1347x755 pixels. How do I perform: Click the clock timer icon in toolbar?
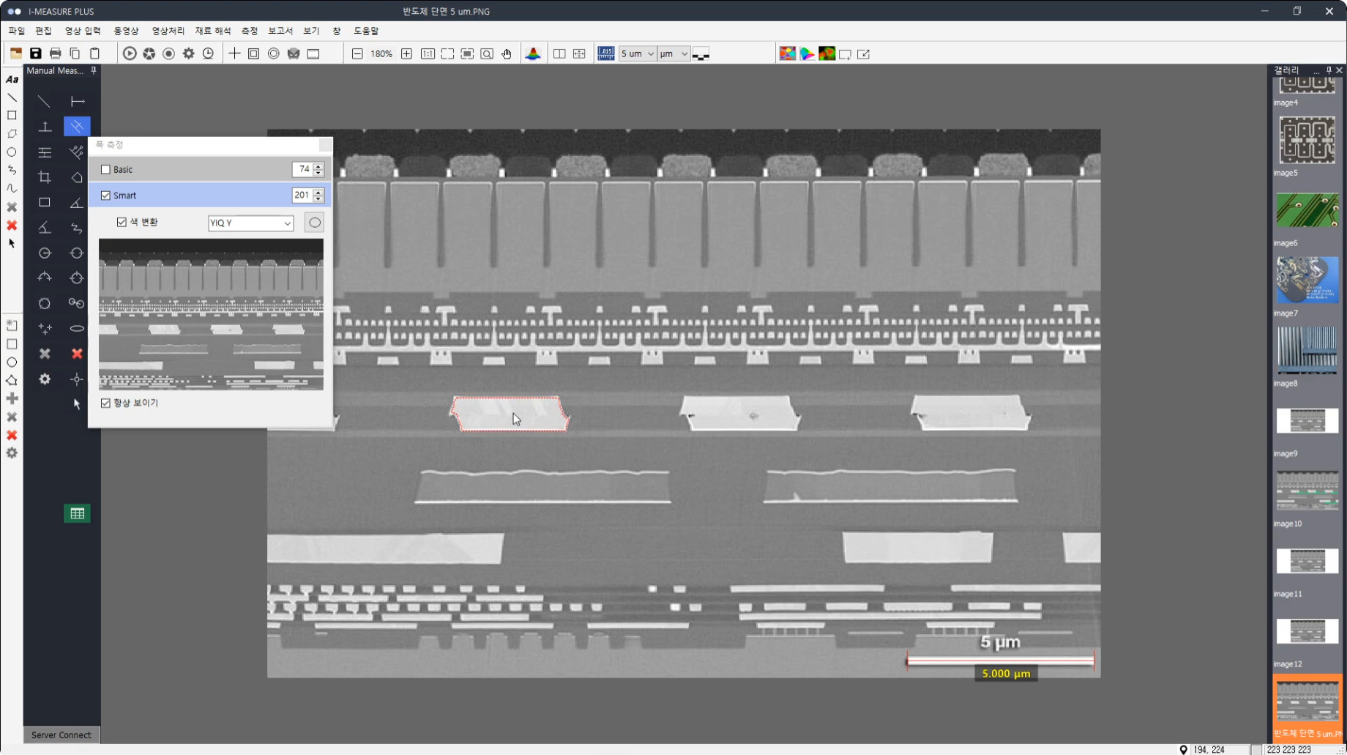tap(209, 53)
